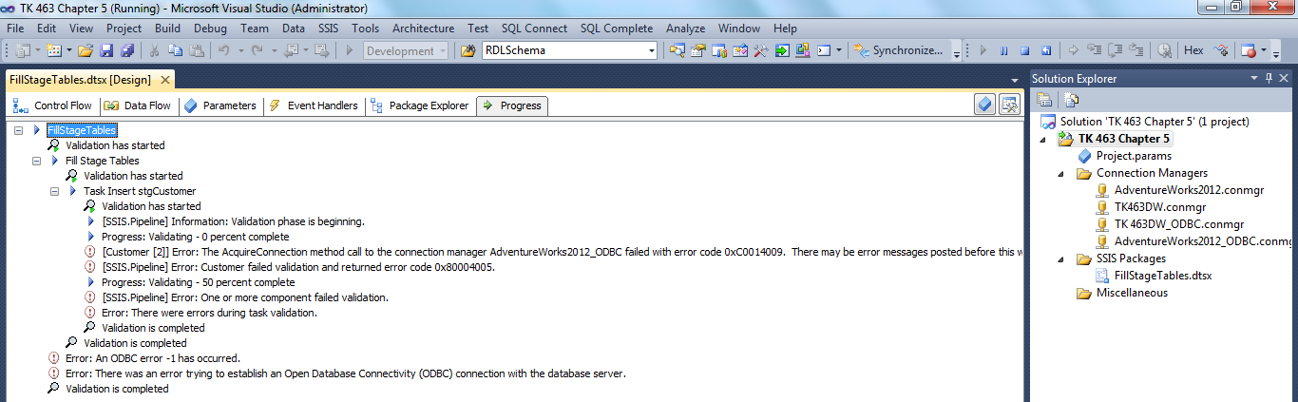Click the Step Out icon
The height and width of the screenshot is (402, 1298).
[1136, 50]
